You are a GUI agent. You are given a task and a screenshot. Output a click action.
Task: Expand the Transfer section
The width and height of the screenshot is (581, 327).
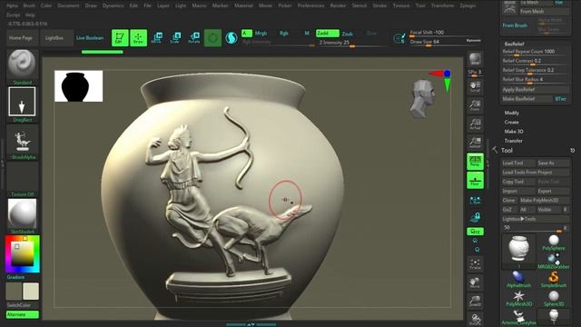tap(513, 141)
